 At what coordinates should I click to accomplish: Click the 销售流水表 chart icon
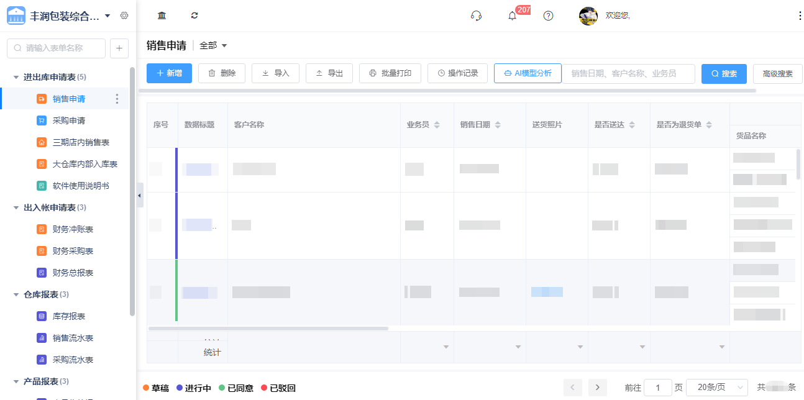pyautogui.click(x=42, y=338)
